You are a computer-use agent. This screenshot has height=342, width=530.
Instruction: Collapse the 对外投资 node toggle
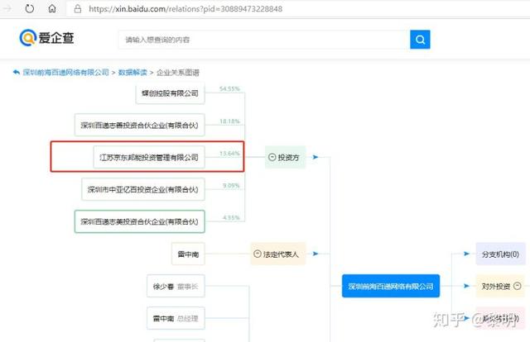point(517,286)
